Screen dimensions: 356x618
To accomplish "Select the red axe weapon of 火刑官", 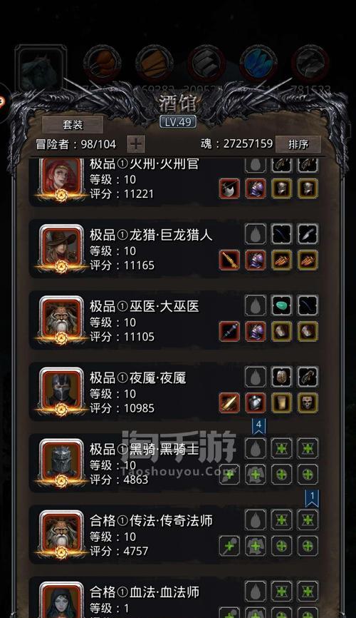I will 229,188.
